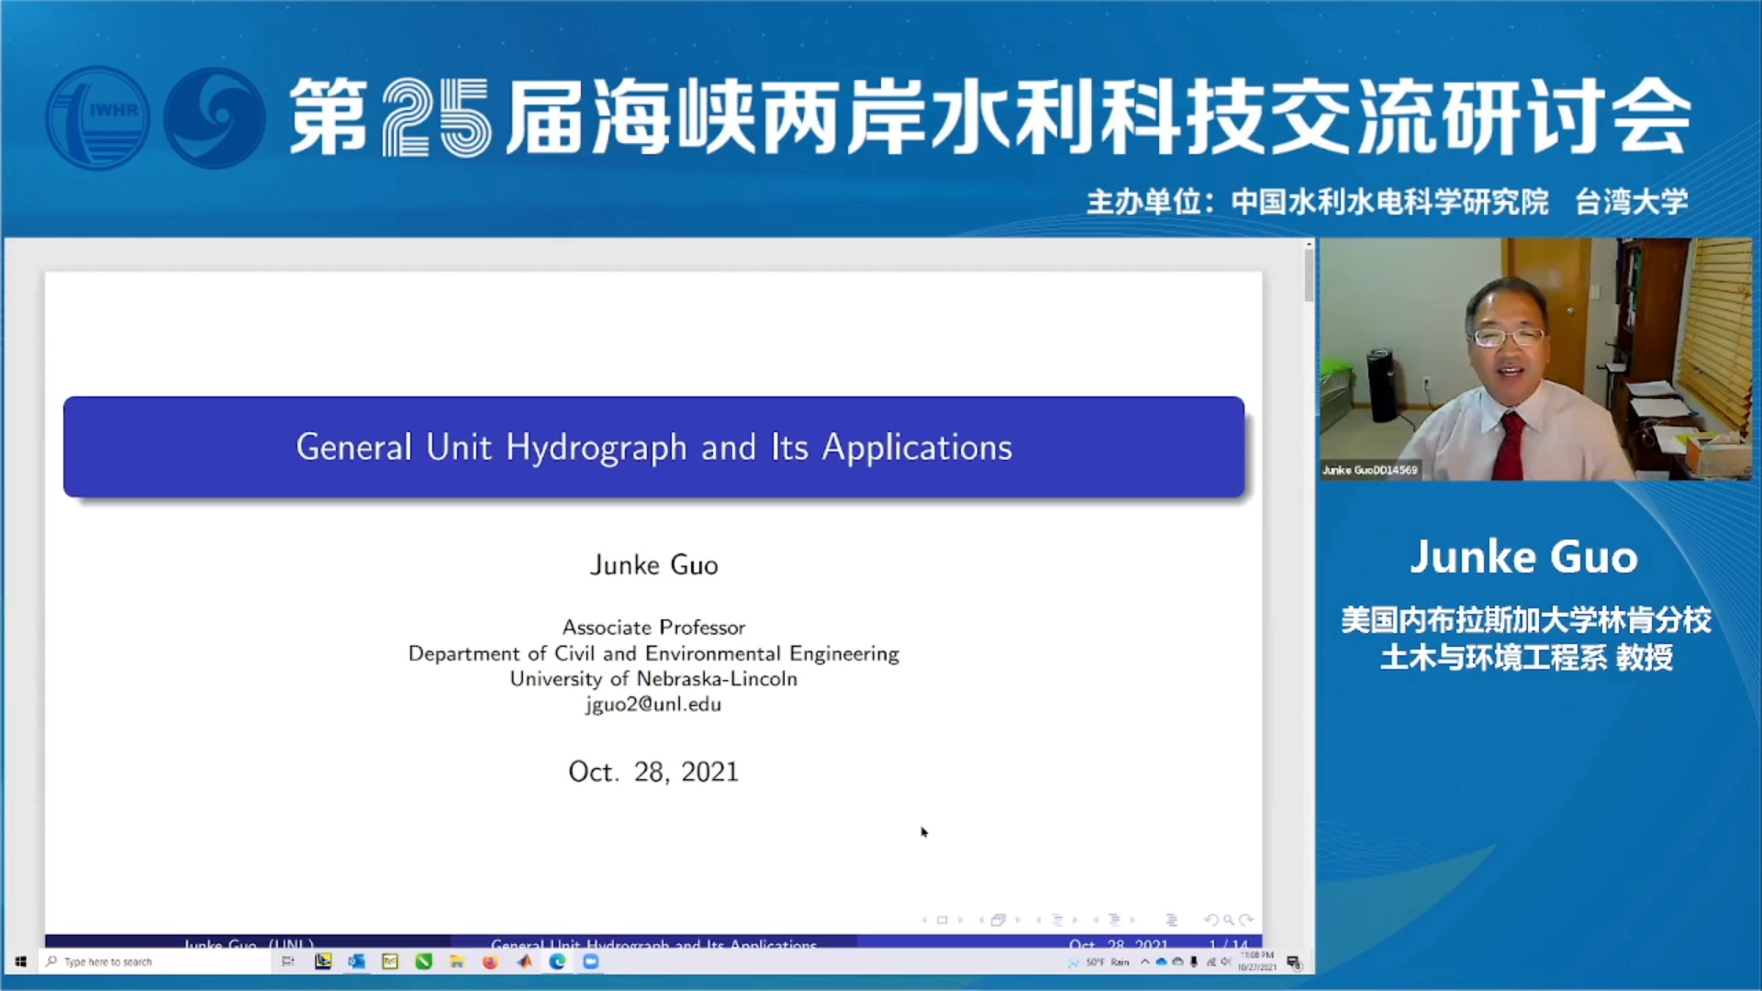The image size is (1762, 991).
Task: Click the Task View taskbar icon
Action: tap(287, 962)
